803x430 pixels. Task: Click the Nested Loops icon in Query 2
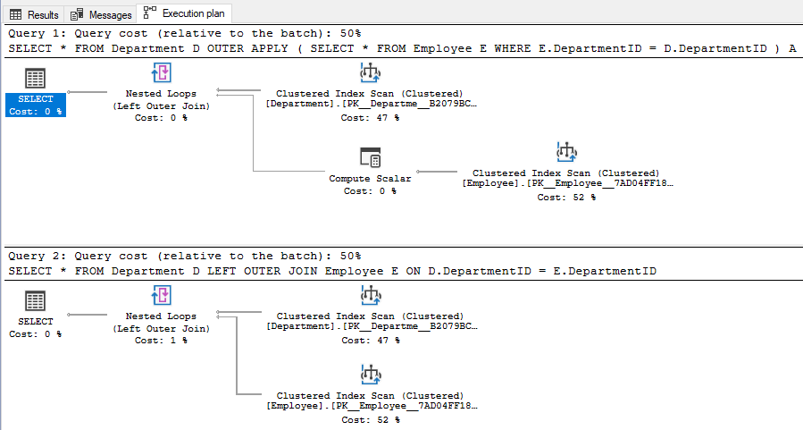click(x=162, y=295)
